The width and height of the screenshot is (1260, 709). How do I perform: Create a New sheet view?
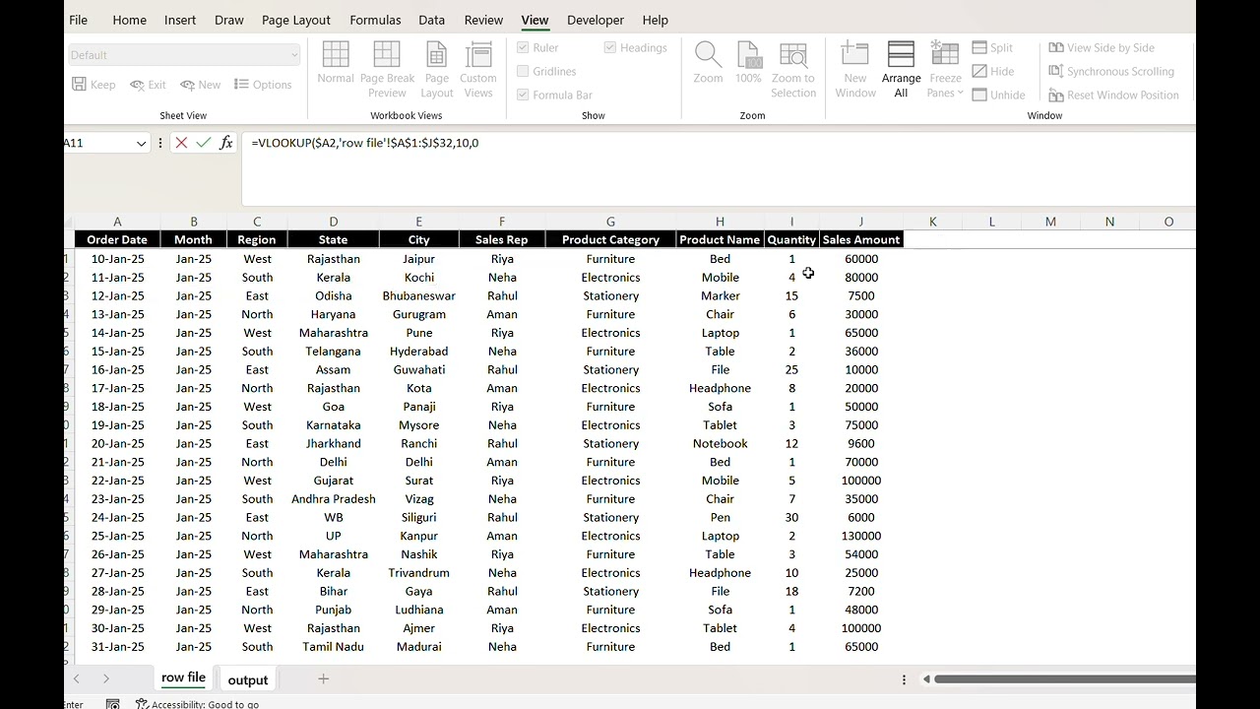click(200, 85)
